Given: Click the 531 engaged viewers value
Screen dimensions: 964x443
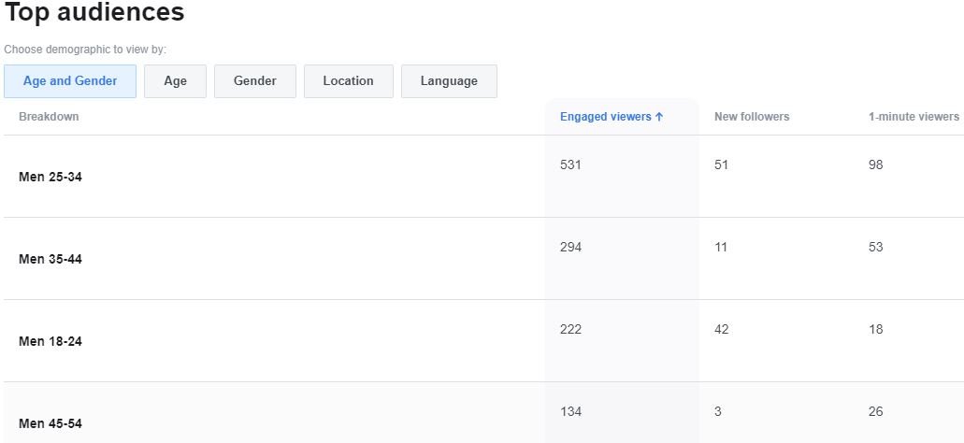Looking at the screenshot, I should tap(570, 164).
